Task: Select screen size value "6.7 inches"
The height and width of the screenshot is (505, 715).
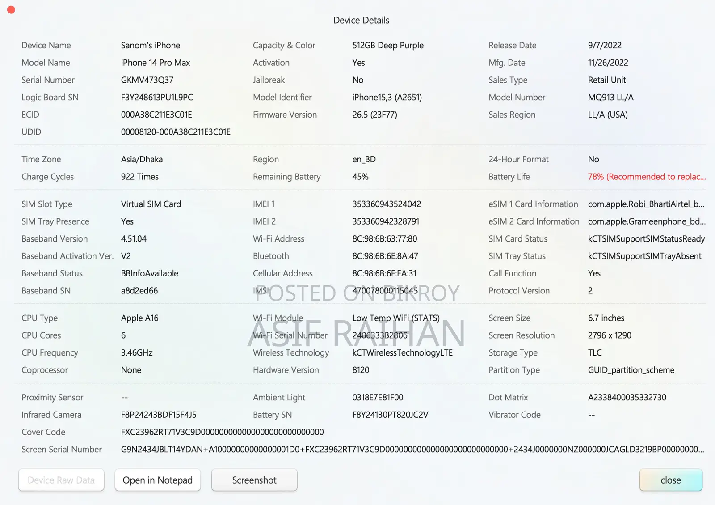Action: coord(606,318)
